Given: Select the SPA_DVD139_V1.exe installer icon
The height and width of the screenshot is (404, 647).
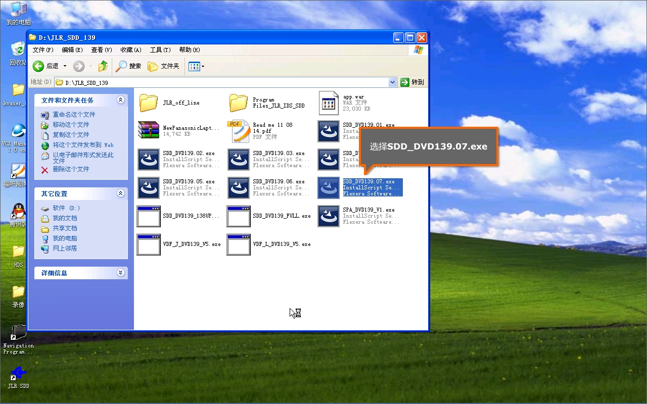Looking at the screenshot, I should point(329,216).
